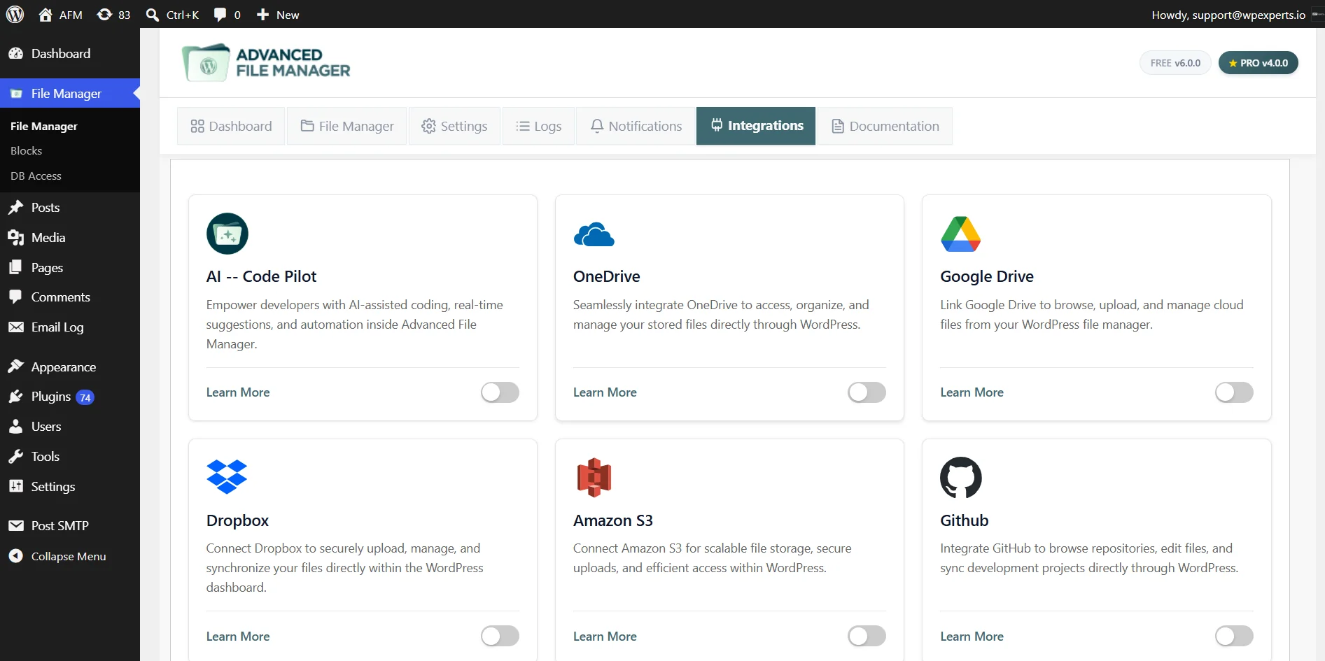Open Learn More for Dropbox
Image resolution: width=1325 pixels, height=661 pixels.
pos(238,637)
